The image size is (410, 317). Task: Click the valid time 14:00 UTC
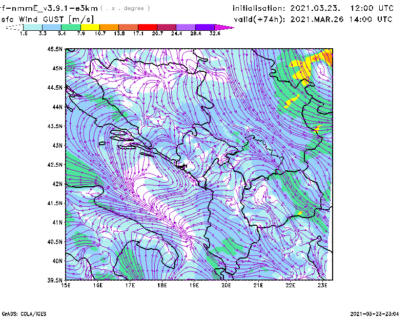(x=371, y=19)
